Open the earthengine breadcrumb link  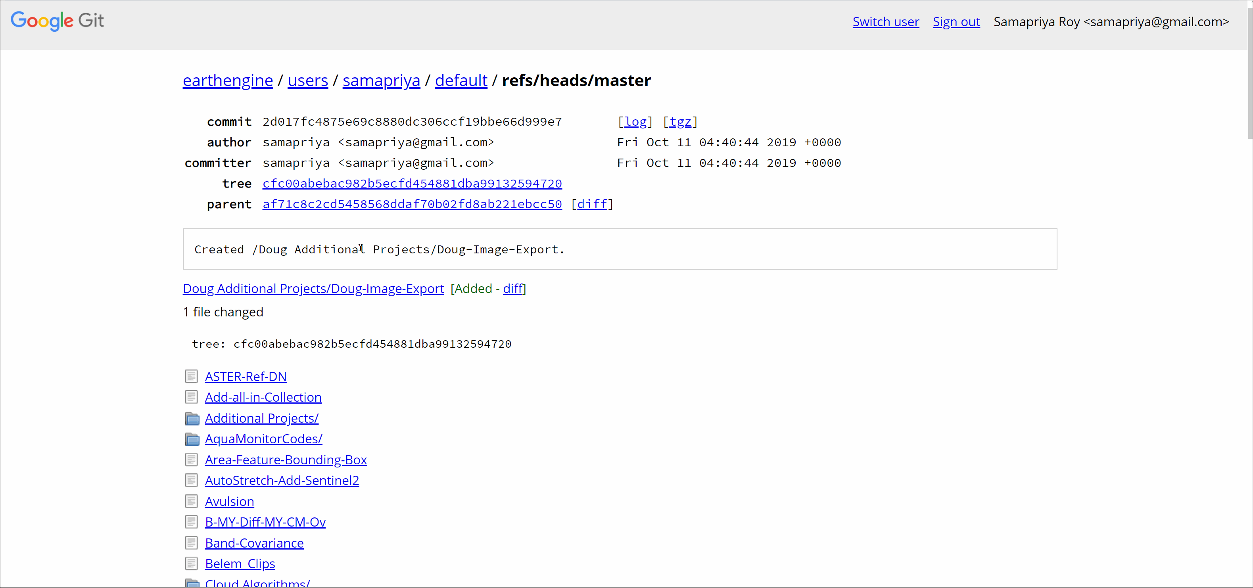228,80
